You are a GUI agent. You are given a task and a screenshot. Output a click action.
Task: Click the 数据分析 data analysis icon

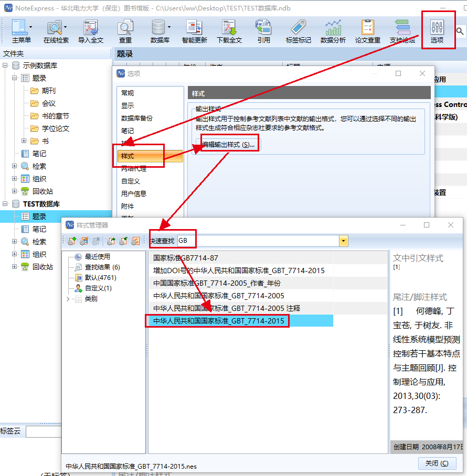click(x=333, y=27)
